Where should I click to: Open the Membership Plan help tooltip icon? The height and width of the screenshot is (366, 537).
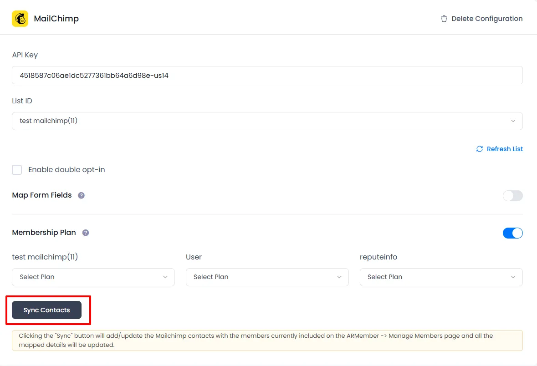pyautogui.click(x=86, y=233)
